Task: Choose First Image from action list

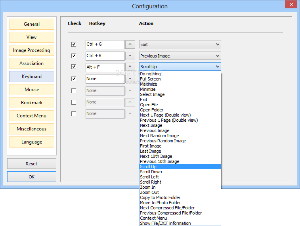Action: point(180,146)
